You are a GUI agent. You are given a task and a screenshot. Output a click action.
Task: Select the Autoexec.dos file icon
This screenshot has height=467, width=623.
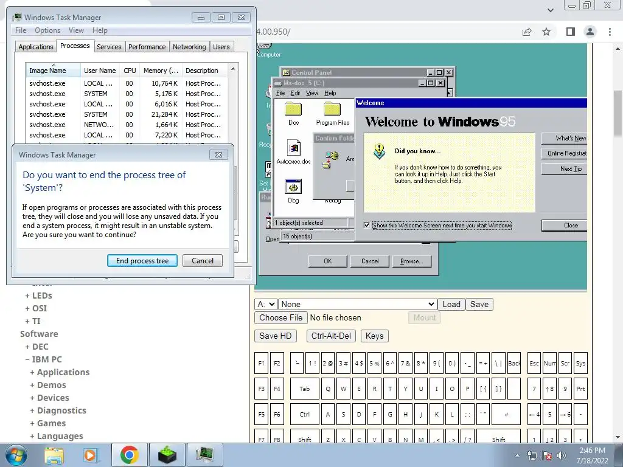[294, 151]
